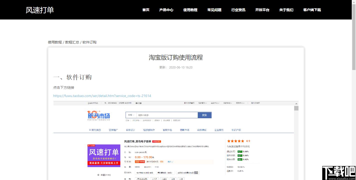The height and width of the screenshot is (180, 356).
Task: Click the 搜索 button in tutorial image
Action: pos(204,115)
